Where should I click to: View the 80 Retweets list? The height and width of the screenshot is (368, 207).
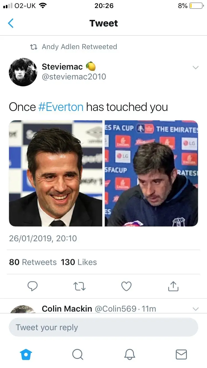coord(33,262)
